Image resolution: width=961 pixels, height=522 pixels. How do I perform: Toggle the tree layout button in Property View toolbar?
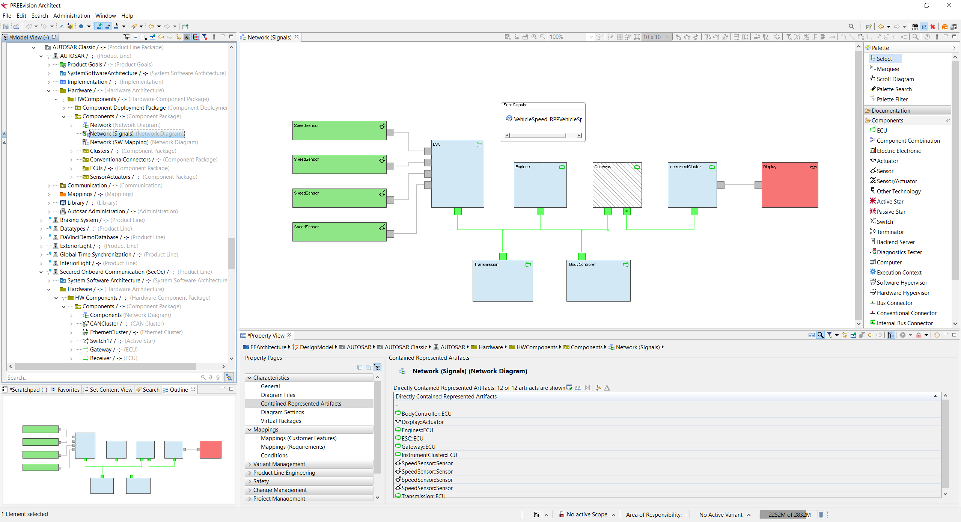click(x=891, y=335)
